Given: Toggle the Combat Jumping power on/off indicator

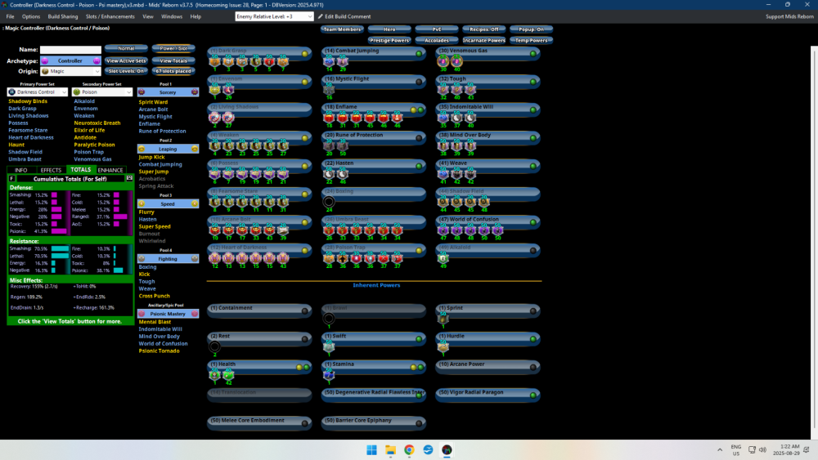Looking at the screenshot, I should pos(419,54).
